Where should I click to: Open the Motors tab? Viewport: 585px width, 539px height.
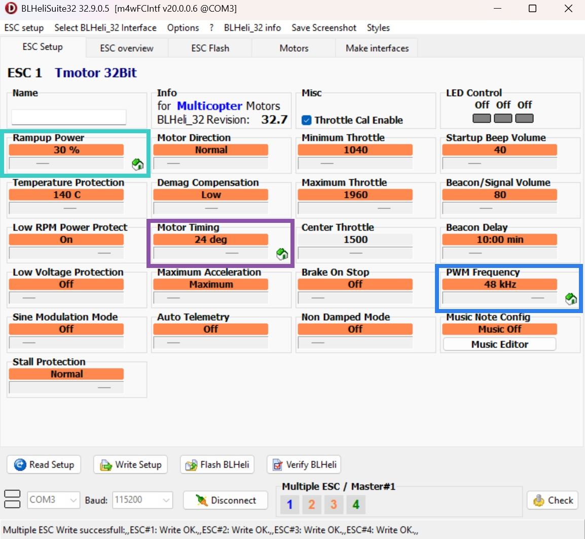[x=294, y=48]
